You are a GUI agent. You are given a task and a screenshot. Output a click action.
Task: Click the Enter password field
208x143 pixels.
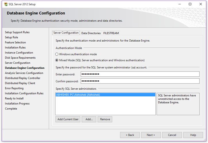click(140, 74)
